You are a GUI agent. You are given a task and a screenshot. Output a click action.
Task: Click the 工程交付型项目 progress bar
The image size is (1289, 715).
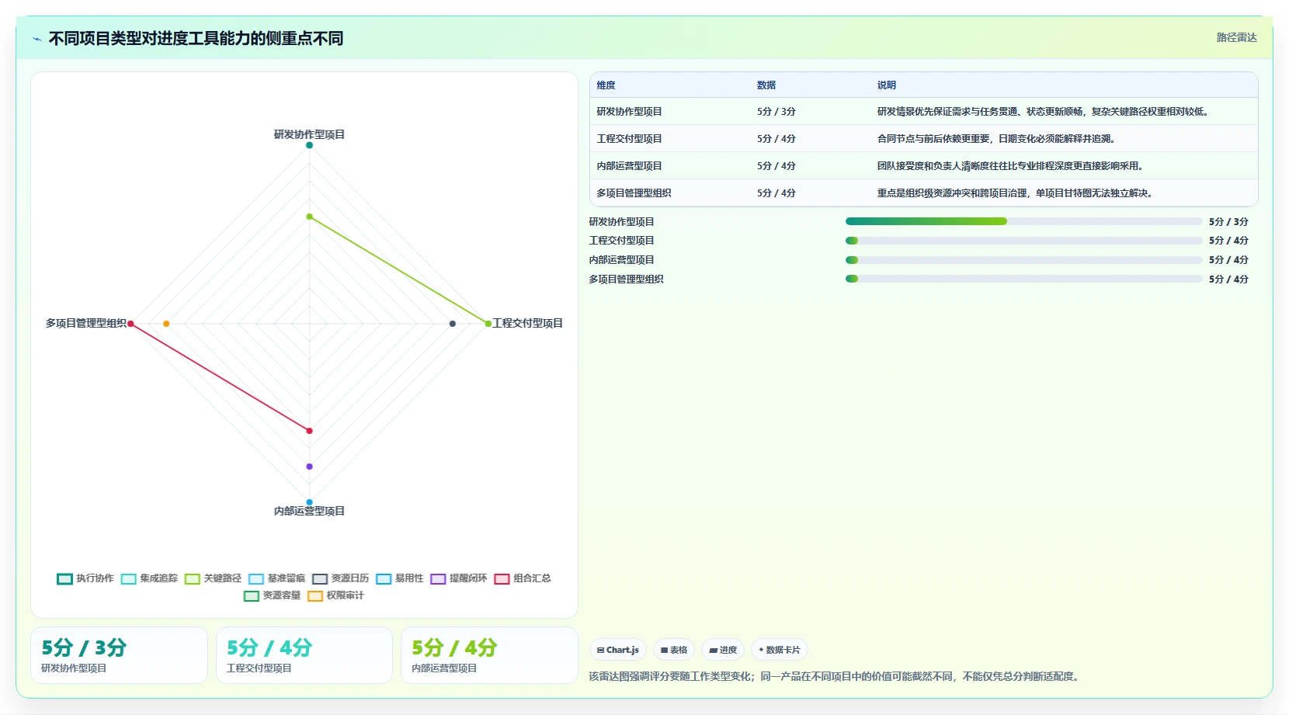tap(1023, 241)
